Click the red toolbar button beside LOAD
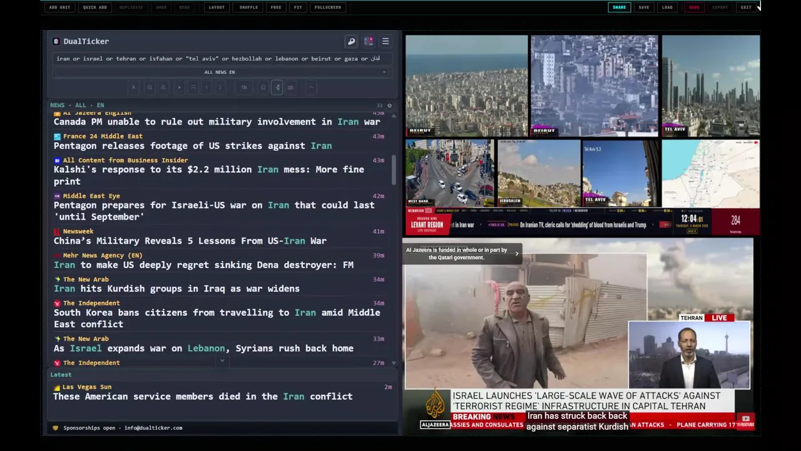The image size is (801, 451). [694, 8]
